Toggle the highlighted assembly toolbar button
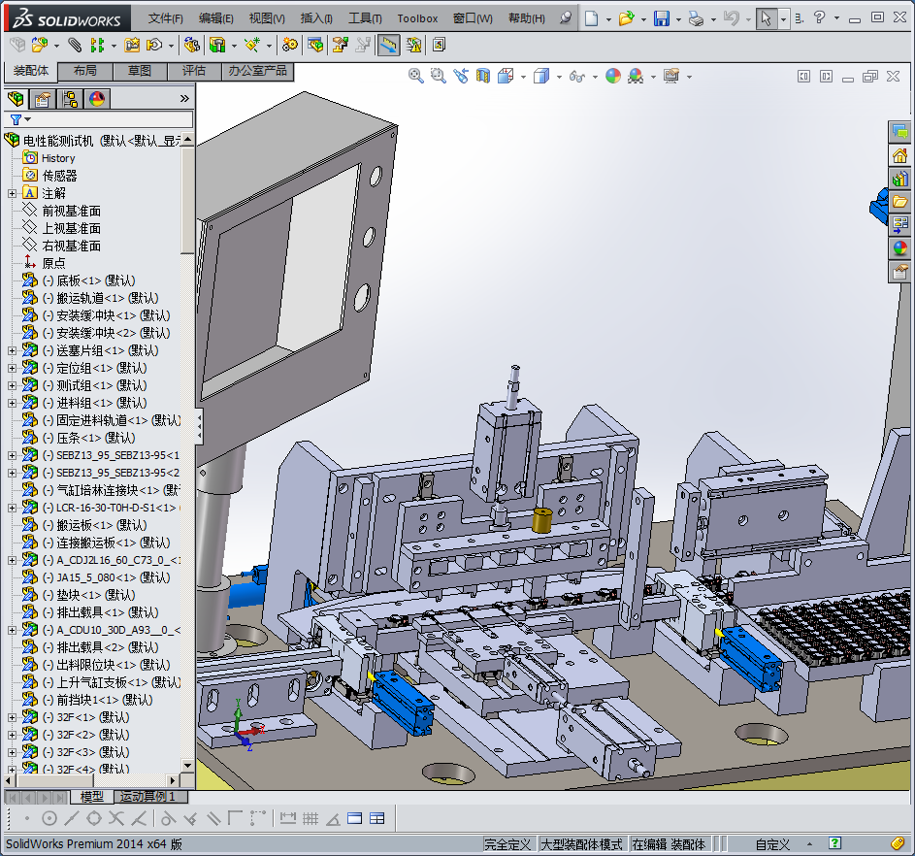Image resolution: width=915 pixels, height=856 pixels. [x=388, y=45]
